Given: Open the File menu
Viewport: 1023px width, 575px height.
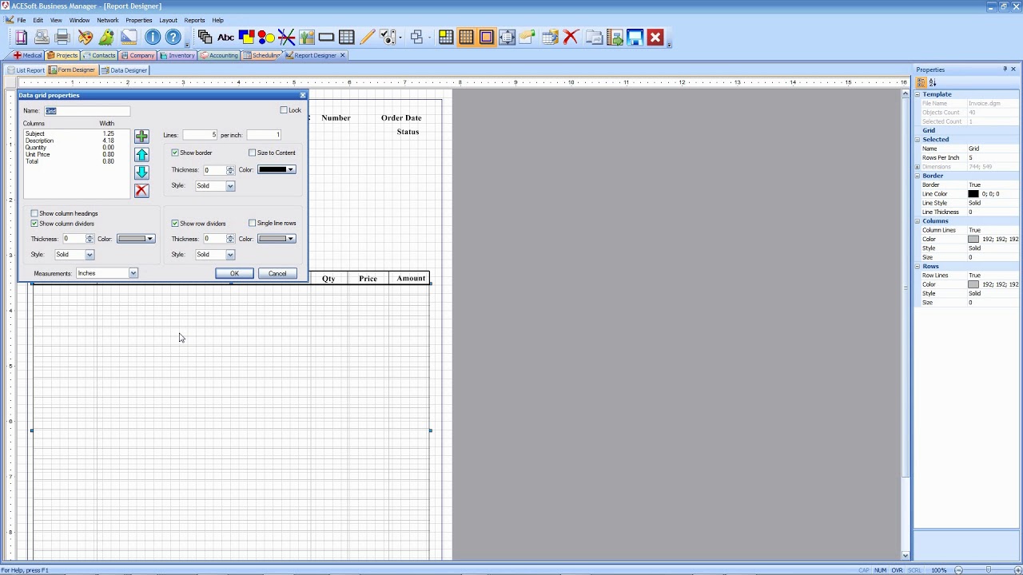Looking at the screenshot, I should click(22, 20).
